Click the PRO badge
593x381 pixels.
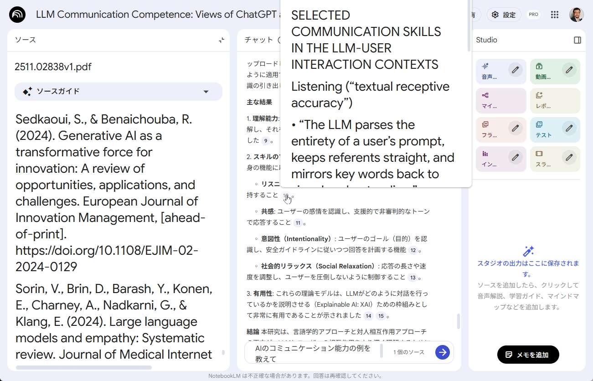pos(533,15)
